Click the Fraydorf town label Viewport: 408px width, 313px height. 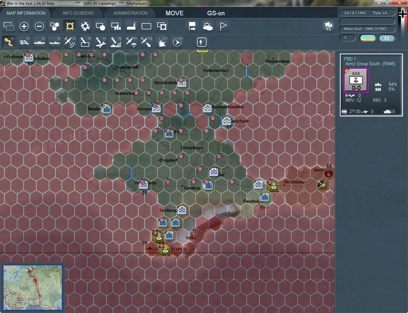168,160
